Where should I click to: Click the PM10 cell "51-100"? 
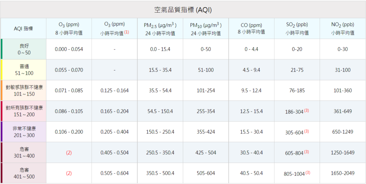[x=206, y=70]
